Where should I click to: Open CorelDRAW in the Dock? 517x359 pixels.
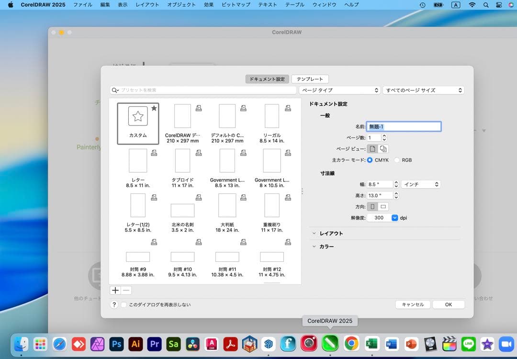pyautogui.click(x=329, y=344)
